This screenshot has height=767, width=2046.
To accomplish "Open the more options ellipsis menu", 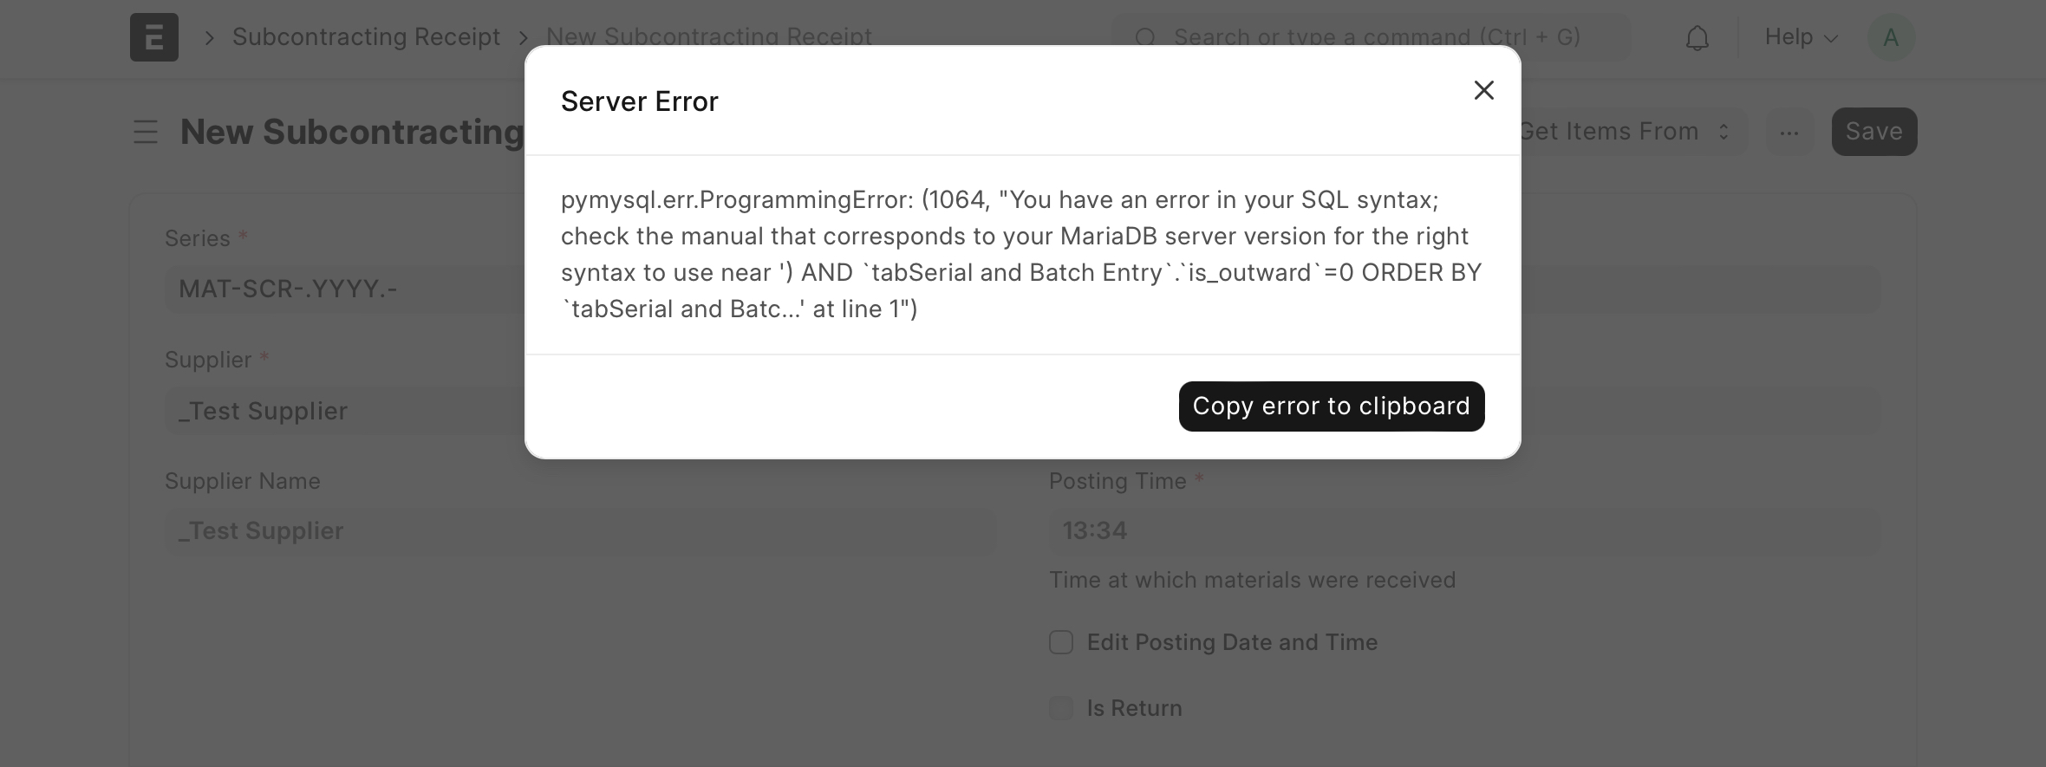I will 1789,132.
